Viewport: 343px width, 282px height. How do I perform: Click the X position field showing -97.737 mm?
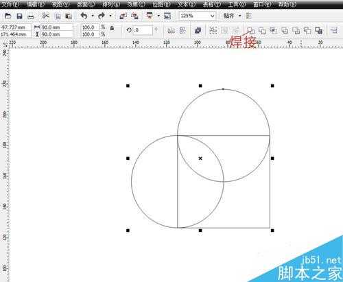(15, 27)
